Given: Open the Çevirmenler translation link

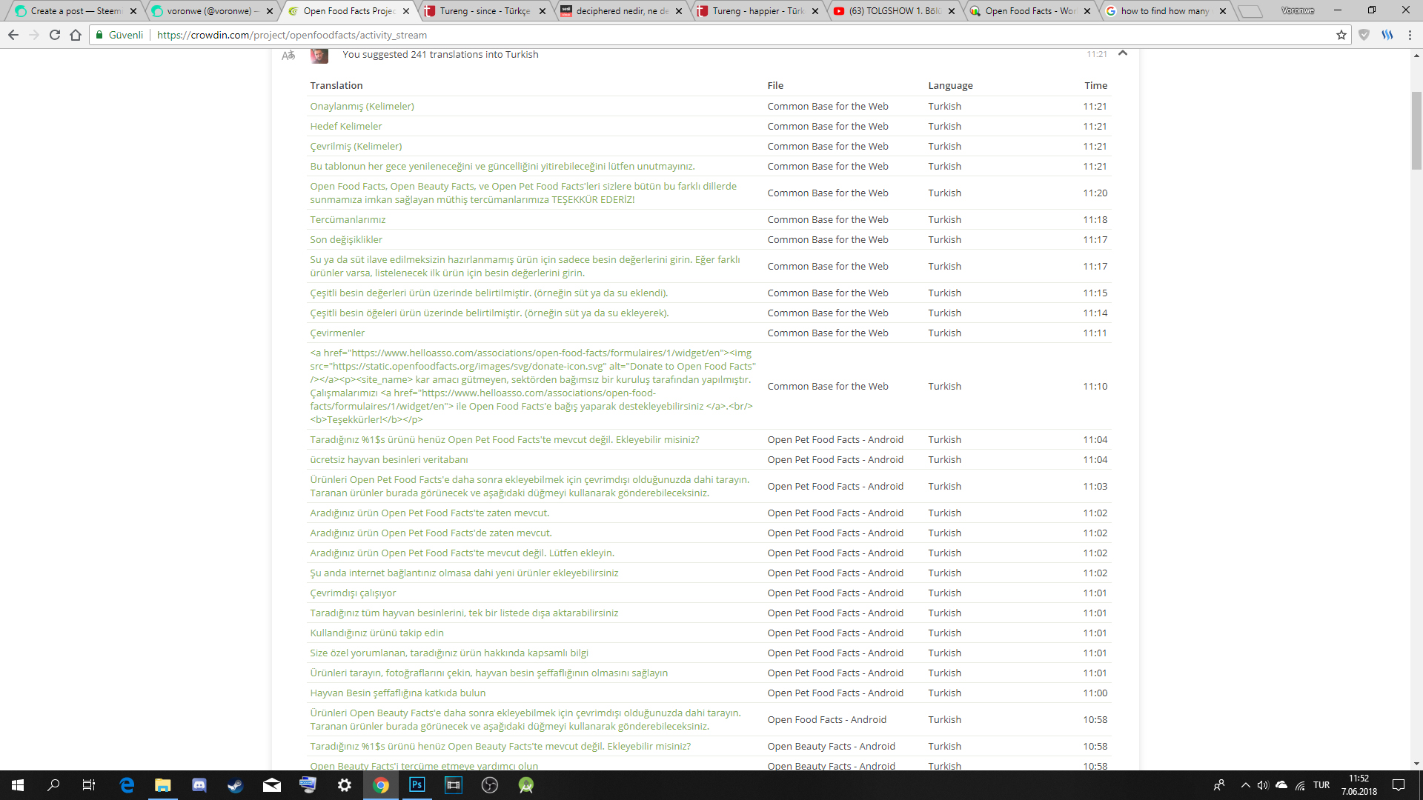Looking at the screenshot, I should (x=337, y=333).
